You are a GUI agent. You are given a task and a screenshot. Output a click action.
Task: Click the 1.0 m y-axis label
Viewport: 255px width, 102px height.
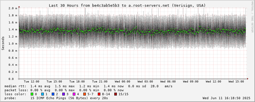tap(13, 44)
